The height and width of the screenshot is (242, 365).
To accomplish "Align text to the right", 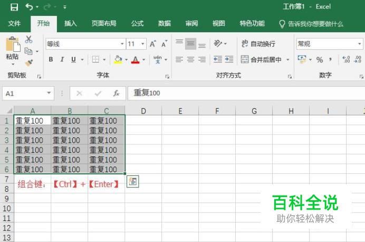I will tap(202, 60).
